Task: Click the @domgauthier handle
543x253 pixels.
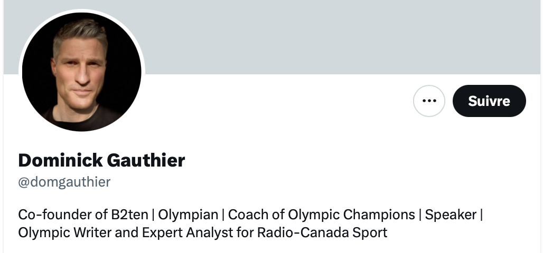Action: pos(64,182)
